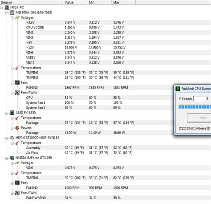
Task: Click the Max column header
Action: [x=123, y=2]
